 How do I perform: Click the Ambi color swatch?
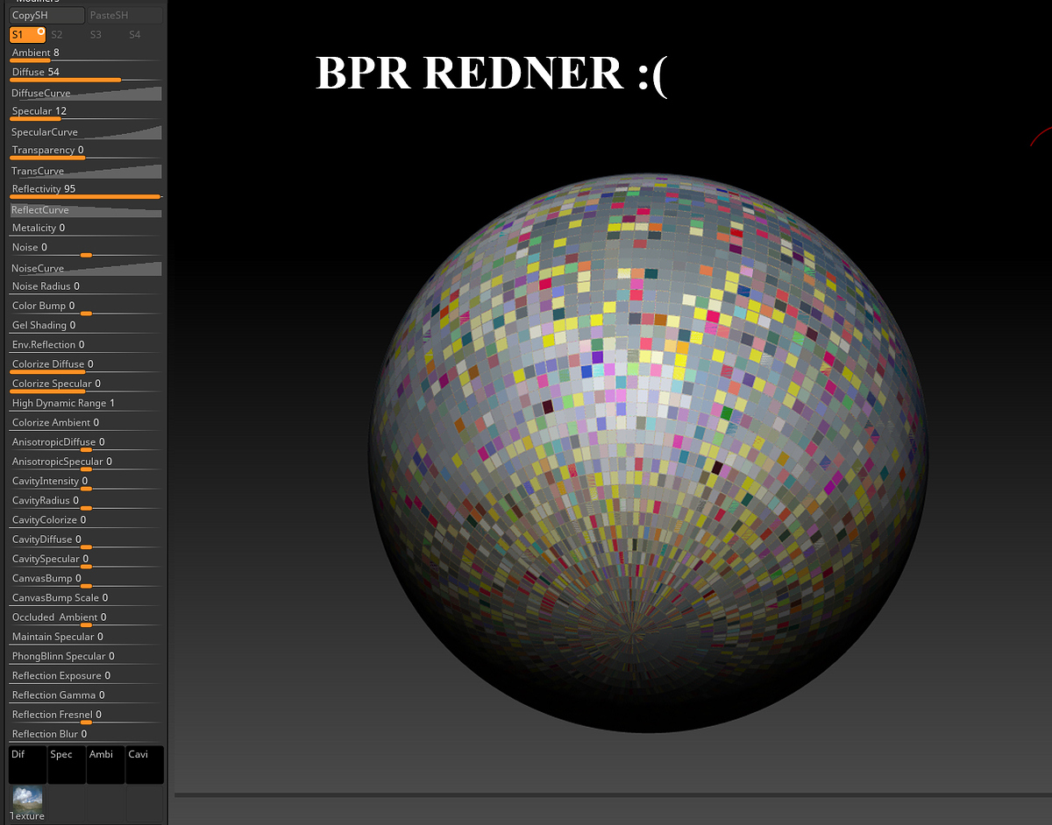(105, 765)
